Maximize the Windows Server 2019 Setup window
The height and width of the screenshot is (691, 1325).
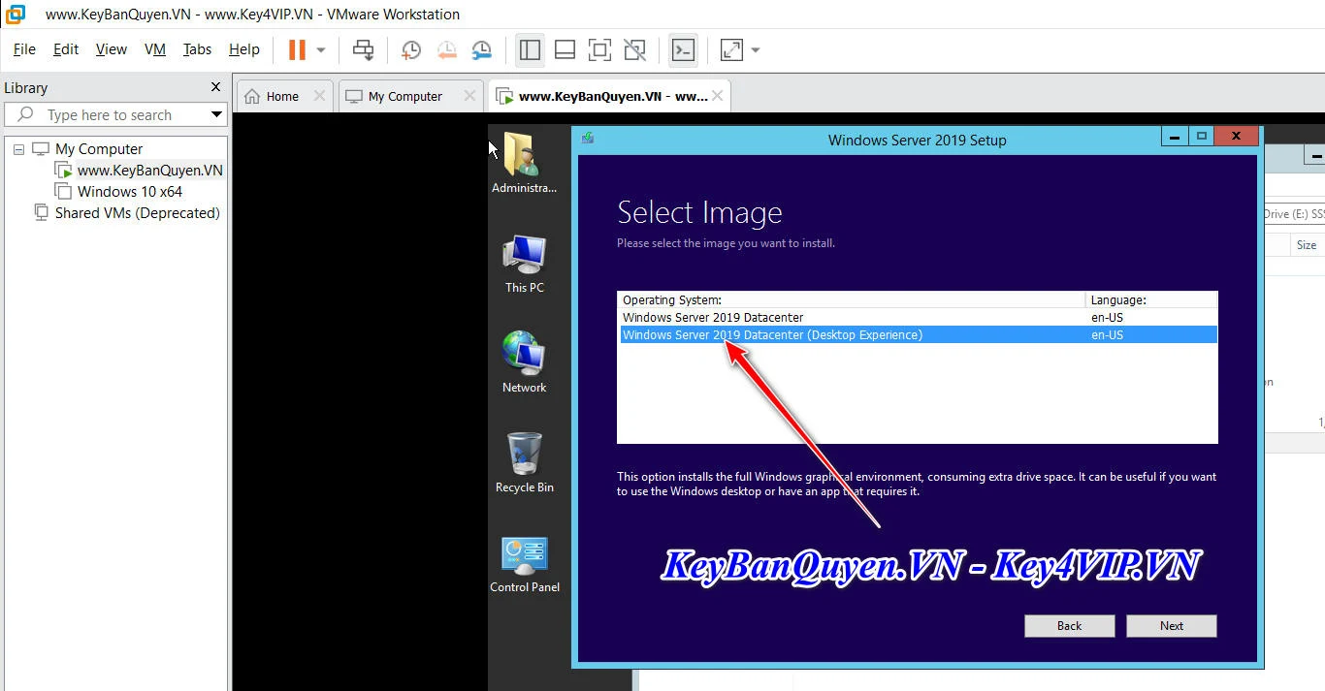pos(1201,137)
